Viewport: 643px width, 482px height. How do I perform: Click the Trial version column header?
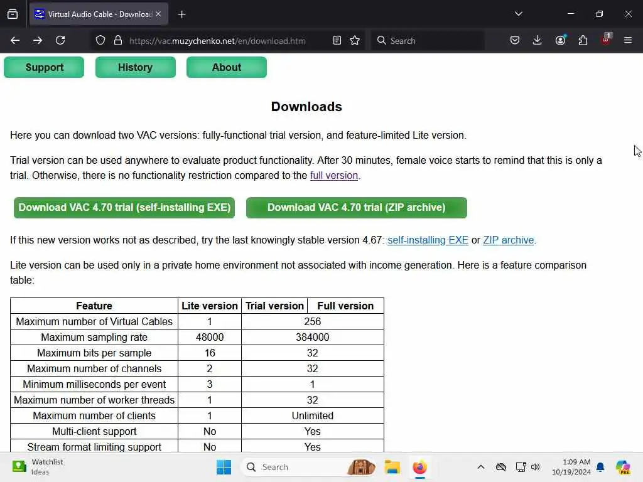pos(274,306)
